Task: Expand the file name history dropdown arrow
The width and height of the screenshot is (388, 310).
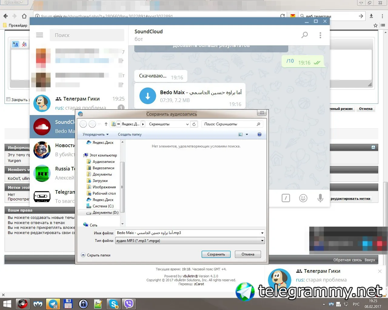Action: point(262,233)
